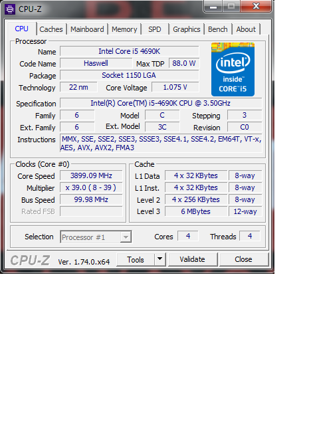Click the Core Voltage value 1.075 V
The image size is (315, 448).
point(175,87)
